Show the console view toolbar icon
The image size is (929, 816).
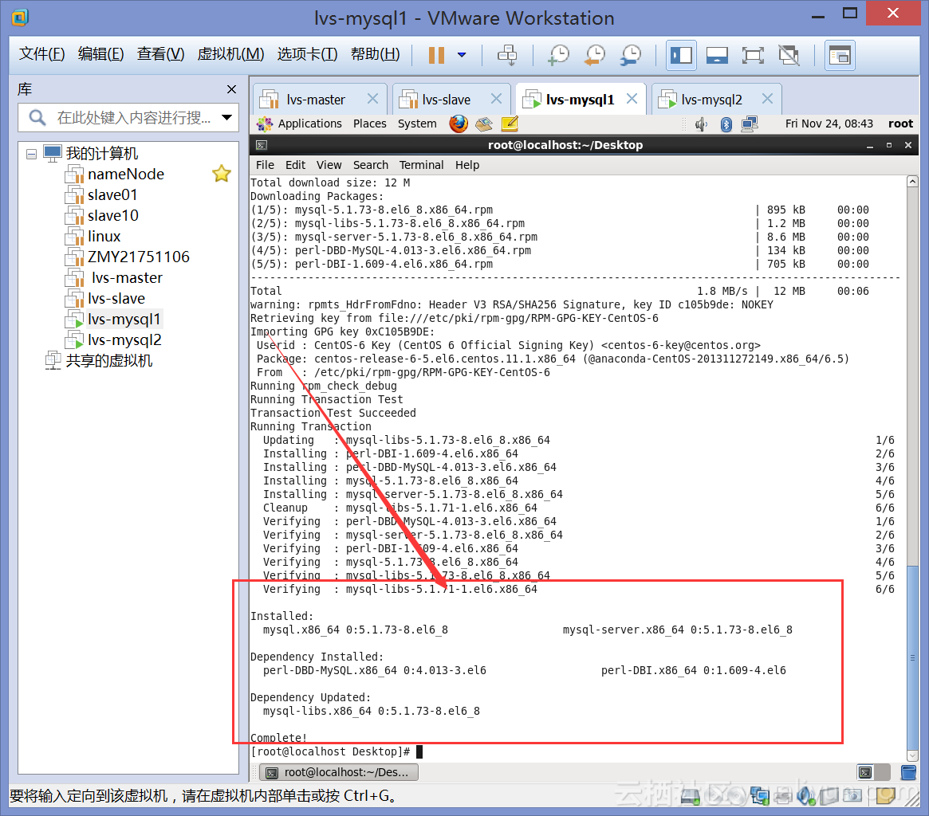click(840, 56)
